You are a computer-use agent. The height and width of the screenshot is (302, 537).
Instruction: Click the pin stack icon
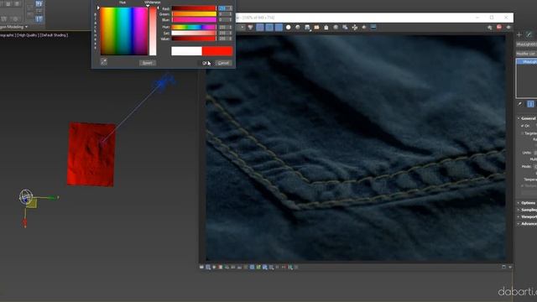520,104
